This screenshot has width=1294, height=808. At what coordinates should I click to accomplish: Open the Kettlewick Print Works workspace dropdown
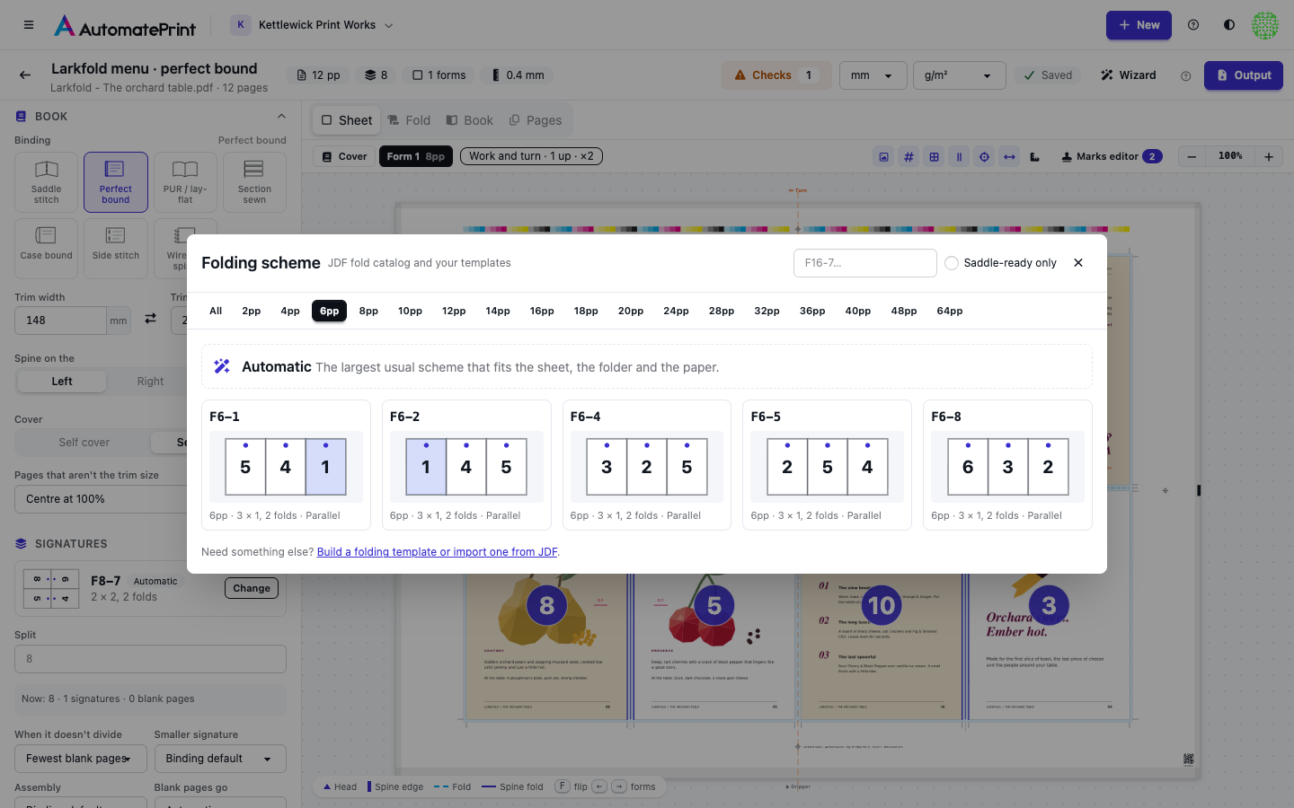pos(313,25)
